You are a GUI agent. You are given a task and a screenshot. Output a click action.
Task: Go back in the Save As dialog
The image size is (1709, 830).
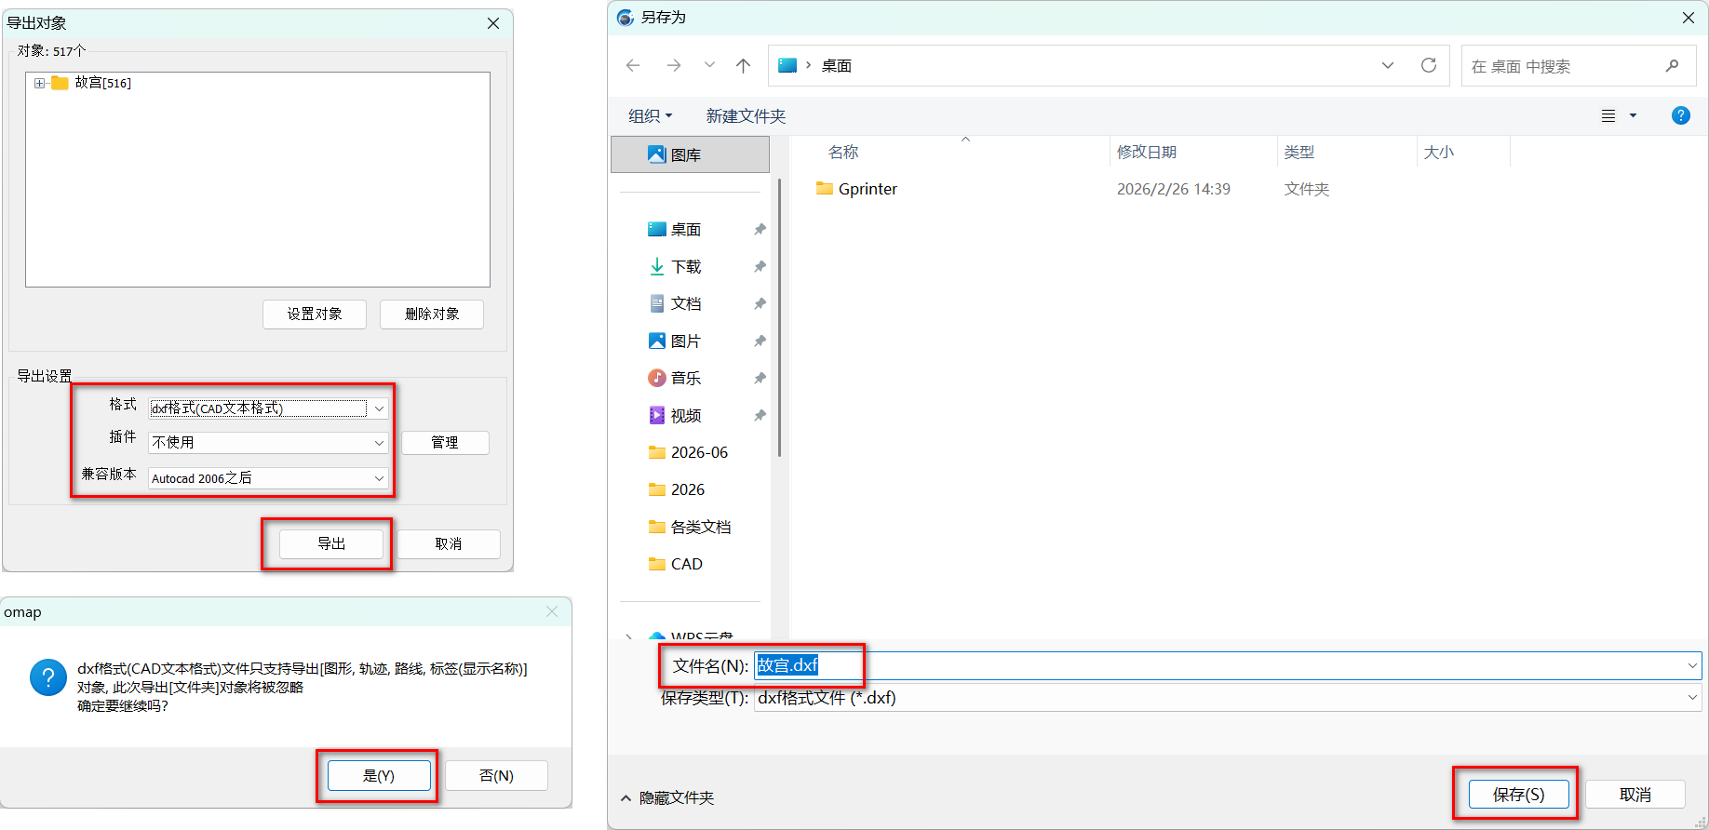click(x=633, y=65)
